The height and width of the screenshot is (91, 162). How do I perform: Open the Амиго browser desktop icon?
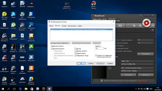click(31, 47)
